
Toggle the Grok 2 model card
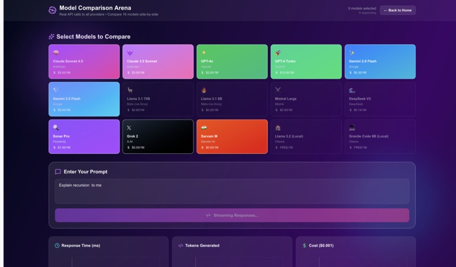pyautogui.click(x=158, y=137)
